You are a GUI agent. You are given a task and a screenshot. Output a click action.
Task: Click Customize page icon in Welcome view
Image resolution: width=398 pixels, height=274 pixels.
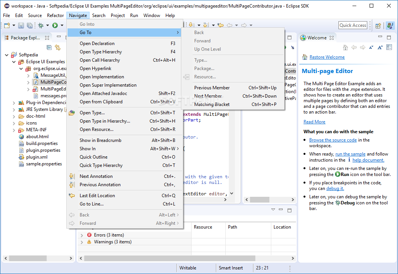pyautogui.click(x=389, y=47)
